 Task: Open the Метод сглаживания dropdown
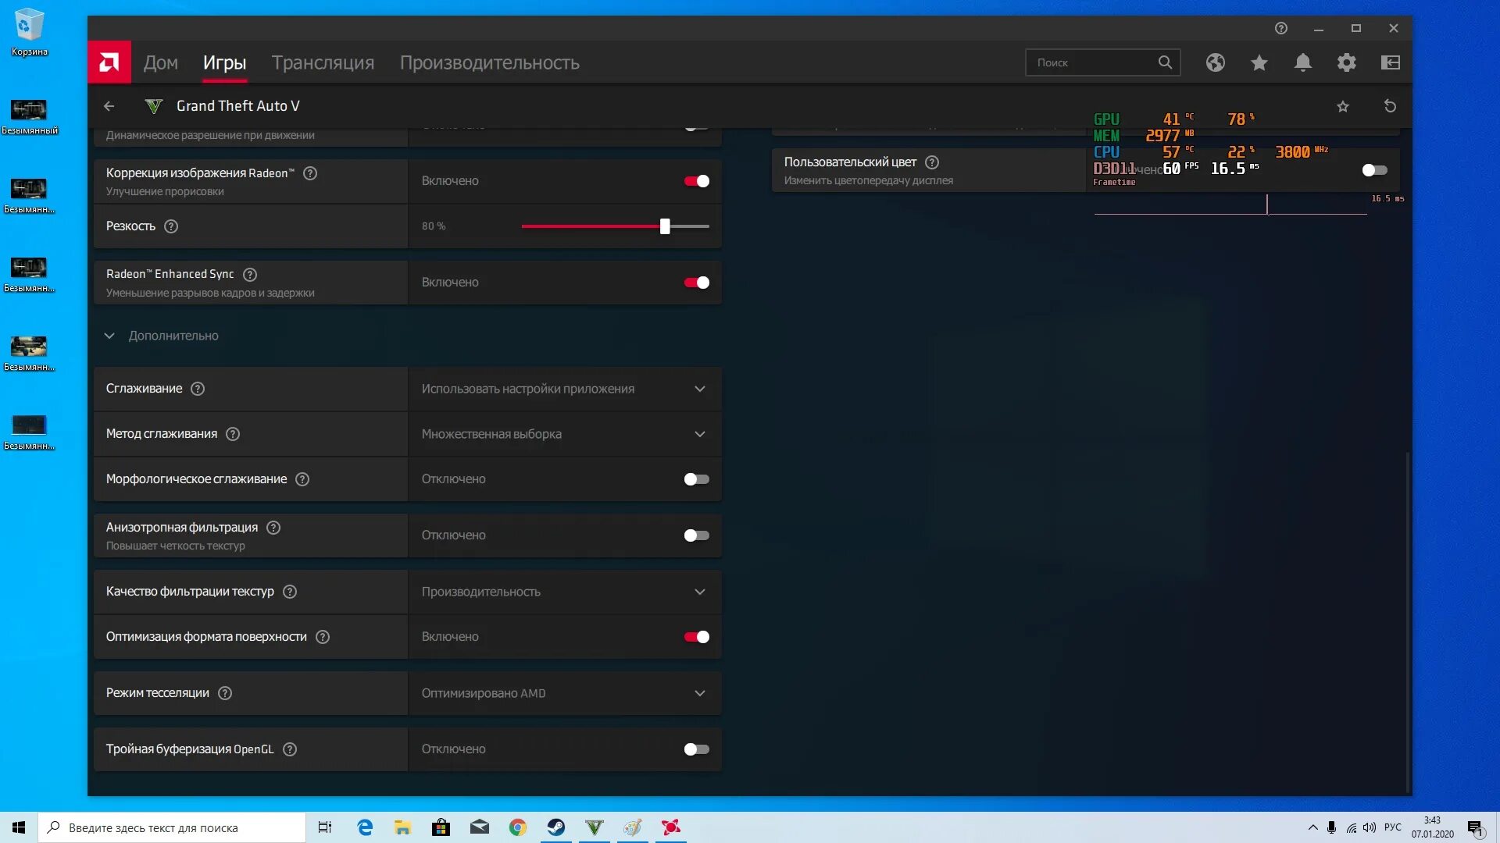(565, 434)
